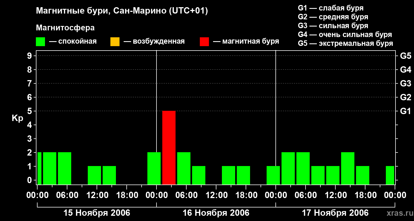The height and width of the screenshot is (221, 414).
Task: Click the 12:00 tick label above 15 Ноября
Action: point(97,195)
